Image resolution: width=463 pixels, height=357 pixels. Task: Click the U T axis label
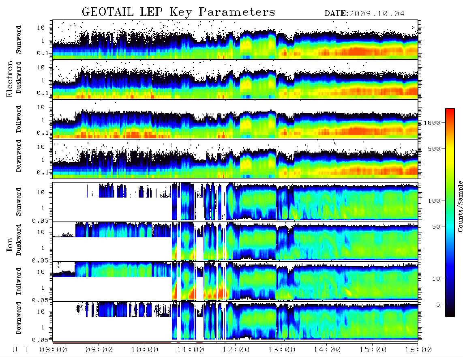20,350
